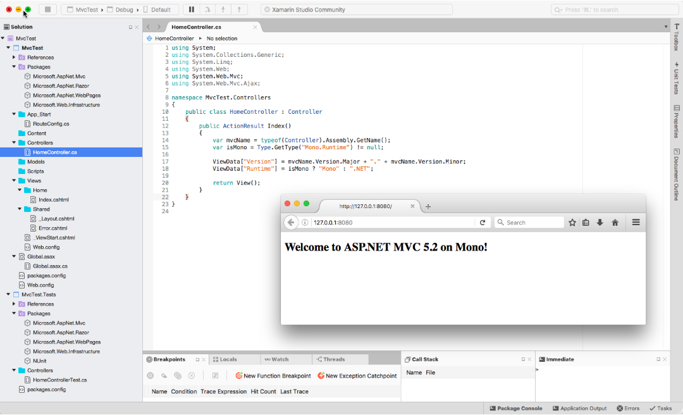
Task: Open browser downloads arrow
Action: [600, 222]
